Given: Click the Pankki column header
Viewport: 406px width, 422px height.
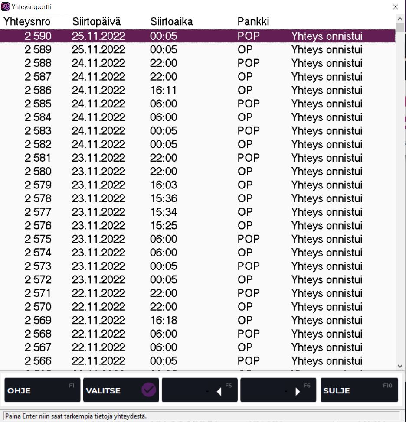Looking at the screenshot, I should (253, 21).
